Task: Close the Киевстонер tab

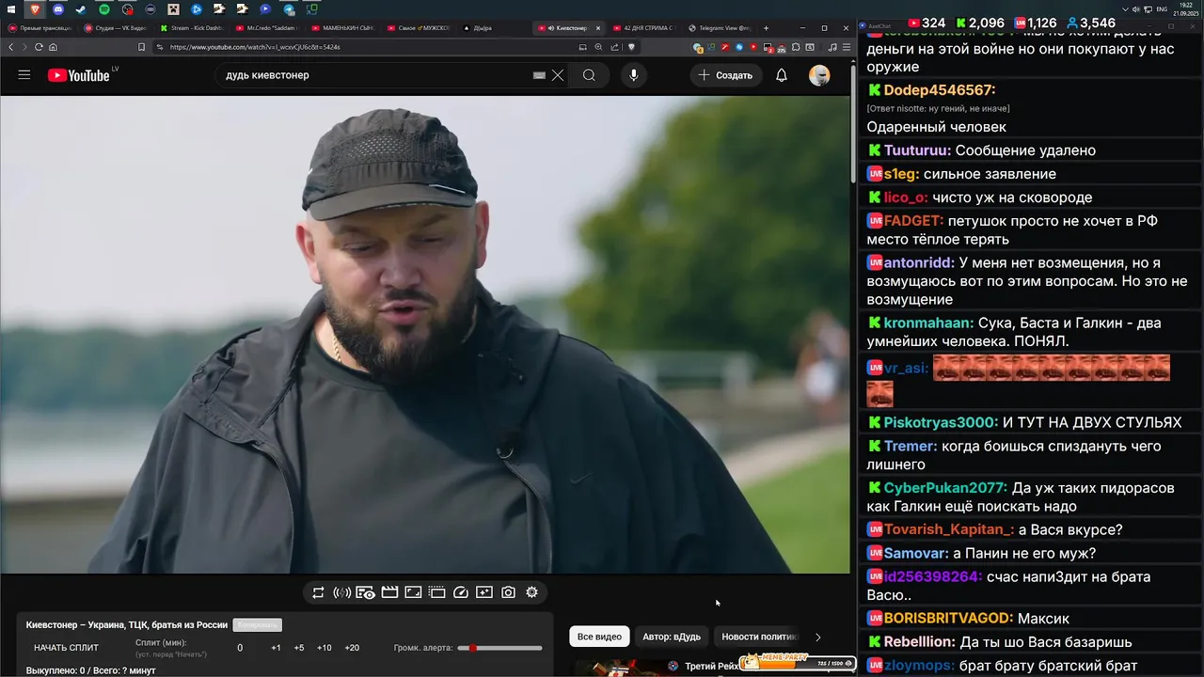Action: pyautogui.click(x=597, y=28)
